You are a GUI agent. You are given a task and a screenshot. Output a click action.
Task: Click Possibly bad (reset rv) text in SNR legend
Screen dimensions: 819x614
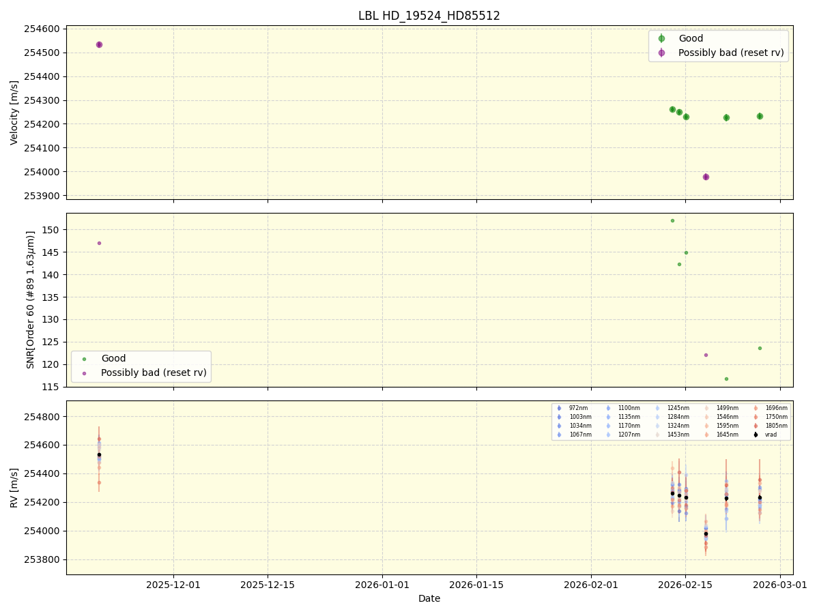point(153,372)
